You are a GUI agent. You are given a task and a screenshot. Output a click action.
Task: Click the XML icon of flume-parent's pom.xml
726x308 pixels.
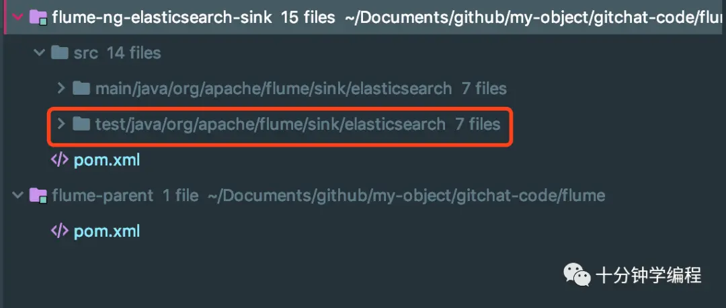pos(60,231)
